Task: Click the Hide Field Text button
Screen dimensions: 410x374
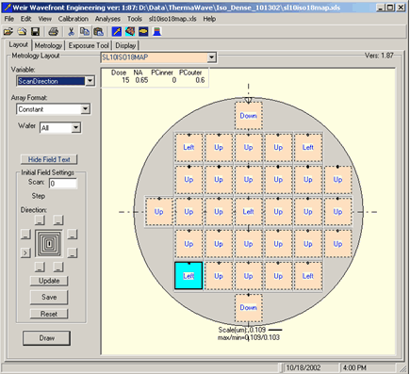Action: click(49, 159)
